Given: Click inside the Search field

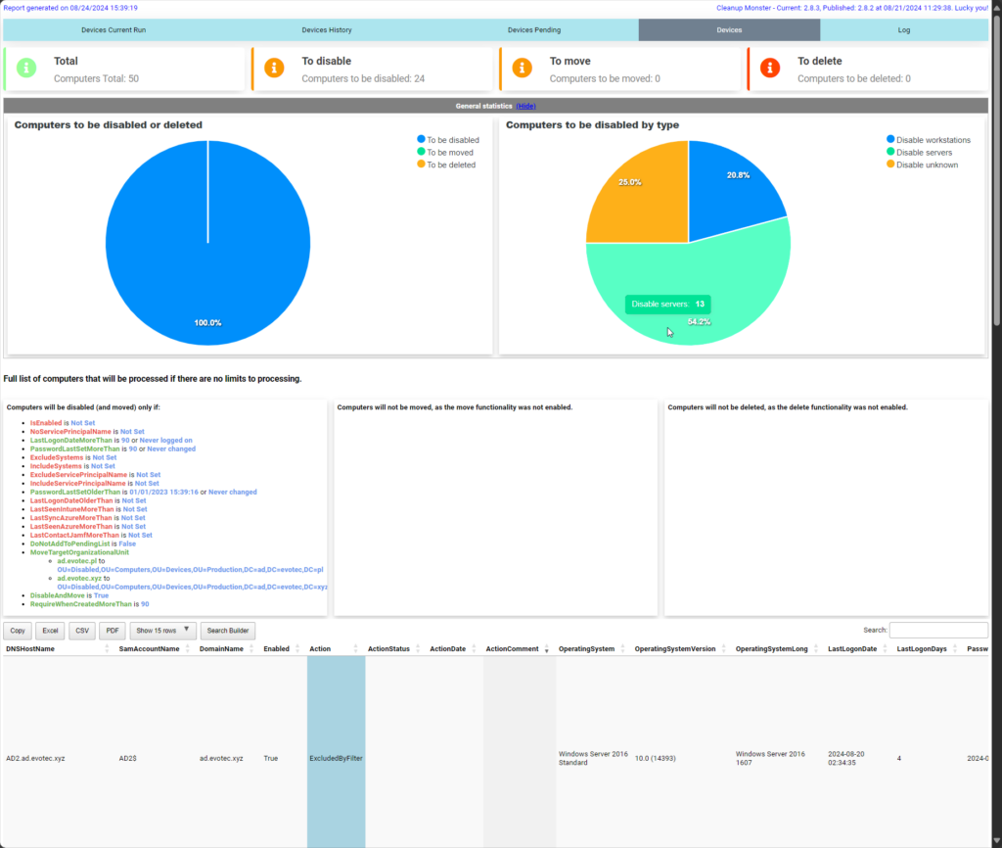Looking at the screenshot, I should click(x=937, y=630).
